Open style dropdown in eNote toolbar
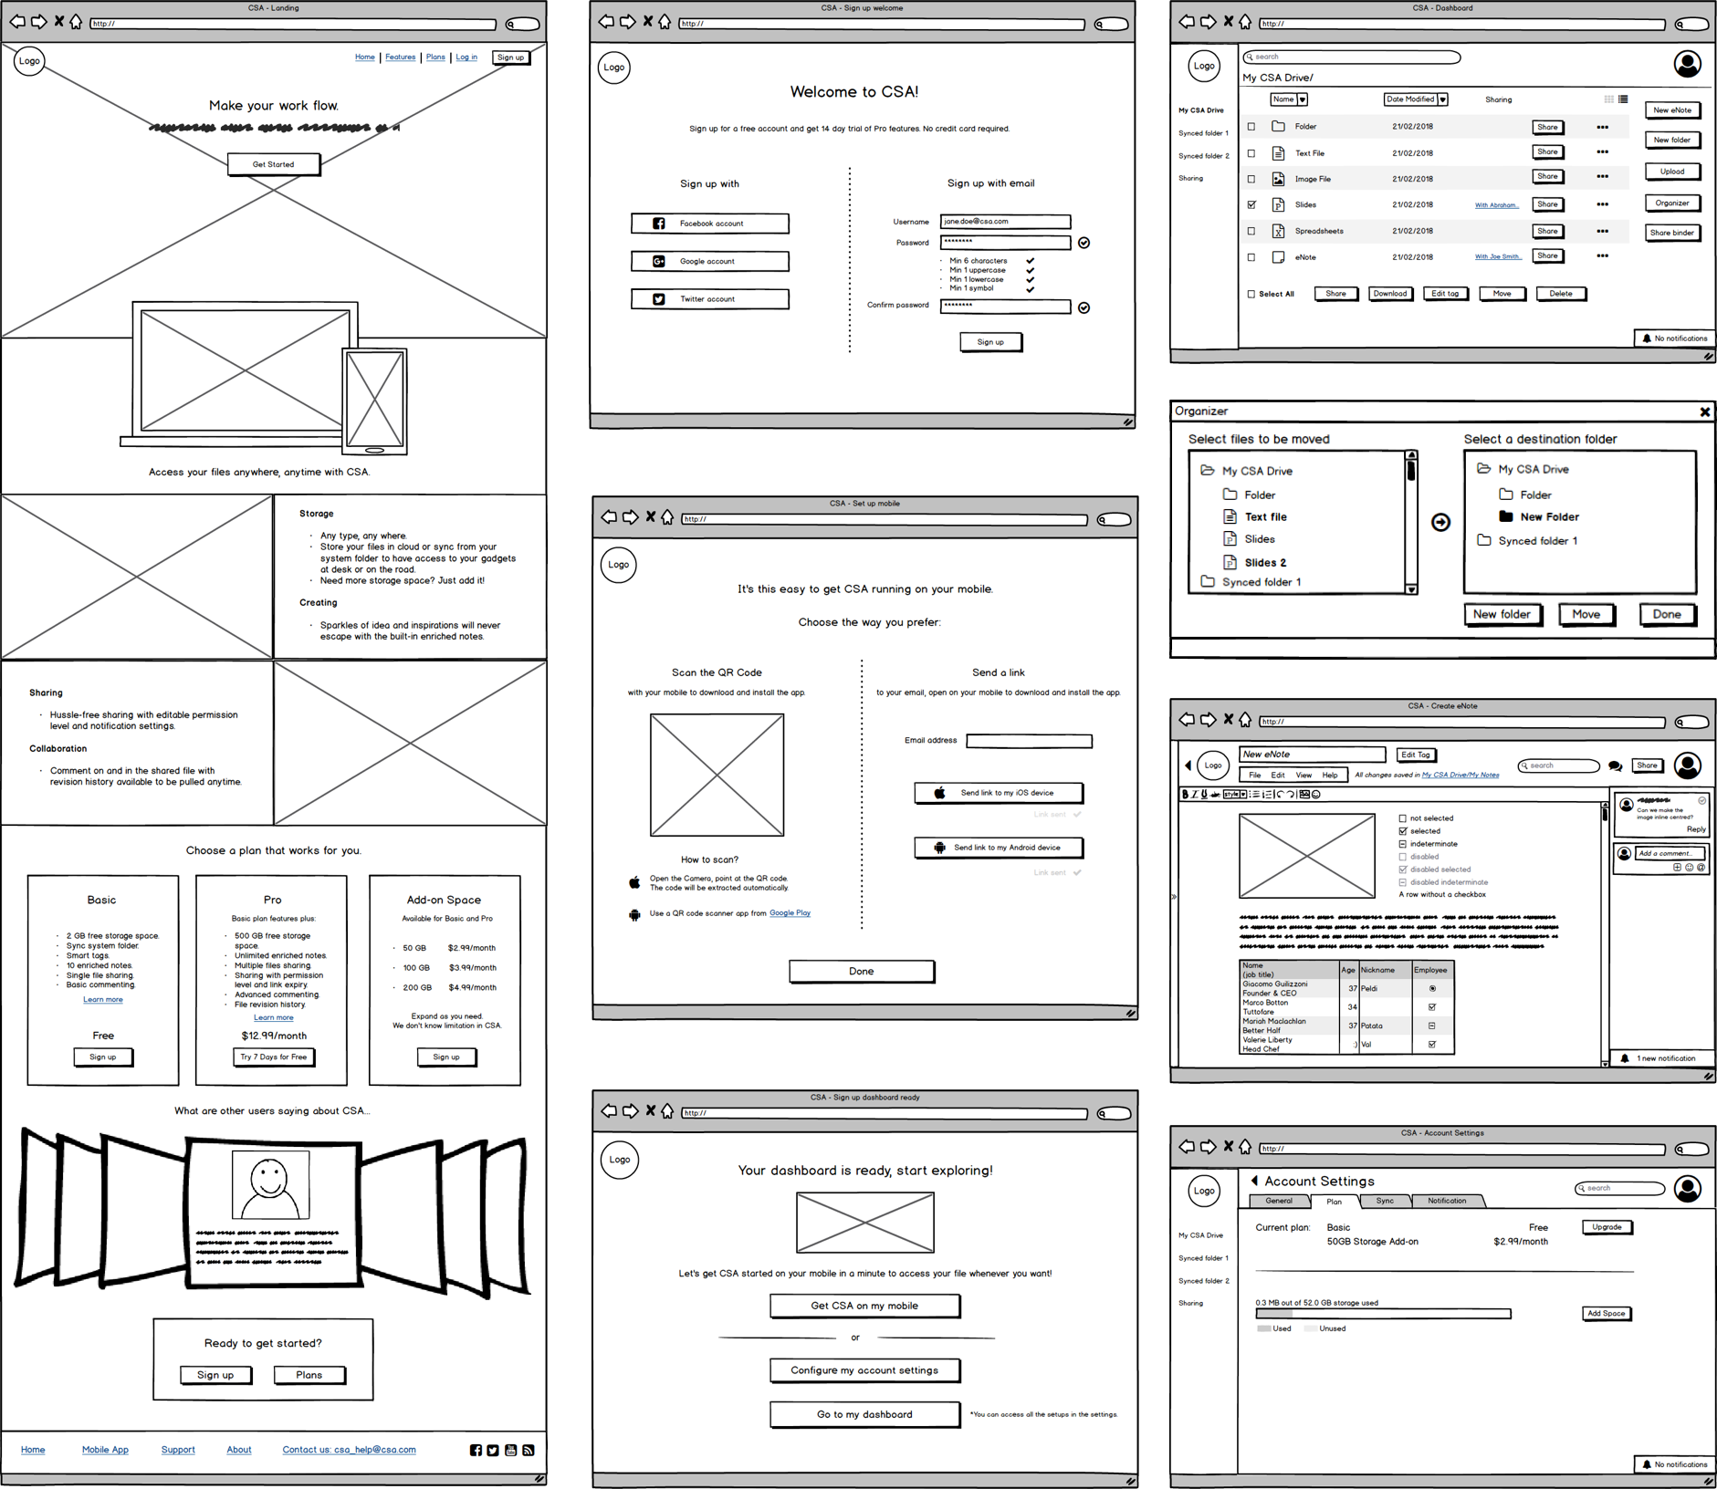This screenshot has height=1489, width=1717. (x=1236, y=794)
